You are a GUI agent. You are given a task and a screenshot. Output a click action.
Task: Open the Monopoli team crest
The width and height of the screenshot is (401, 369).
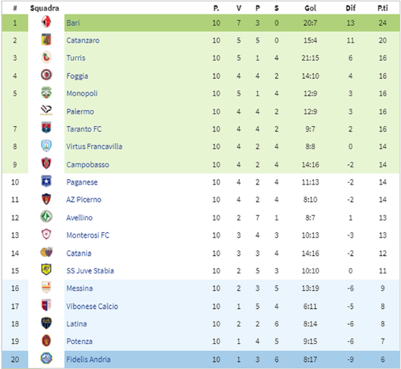coord(46,93)
